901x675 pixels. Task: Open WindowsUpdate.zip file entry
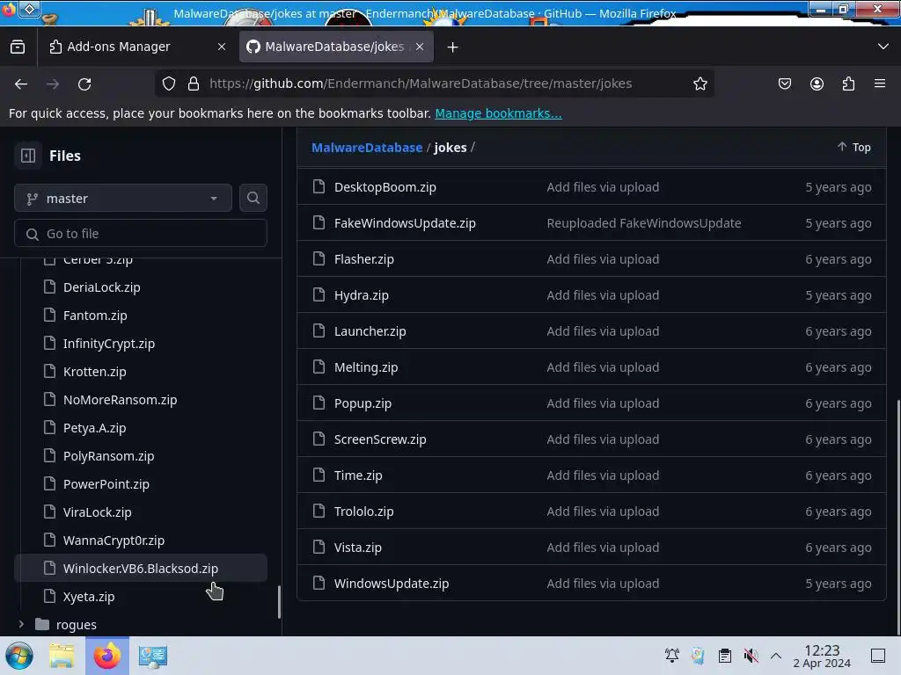coord(392,584)
